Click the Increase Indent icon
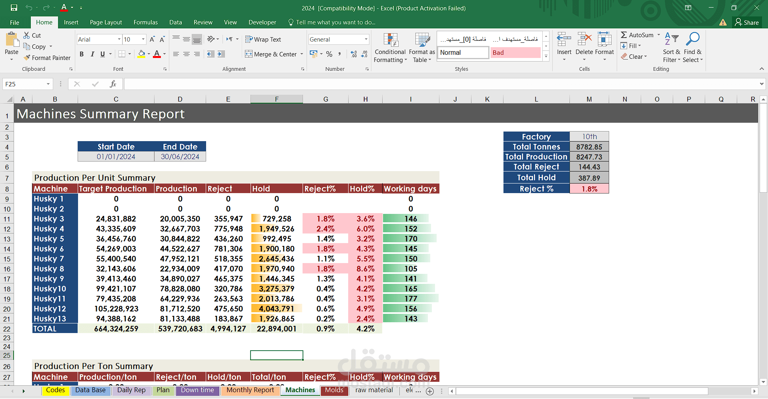The image size is (768, 399). [x=221, y=54]
